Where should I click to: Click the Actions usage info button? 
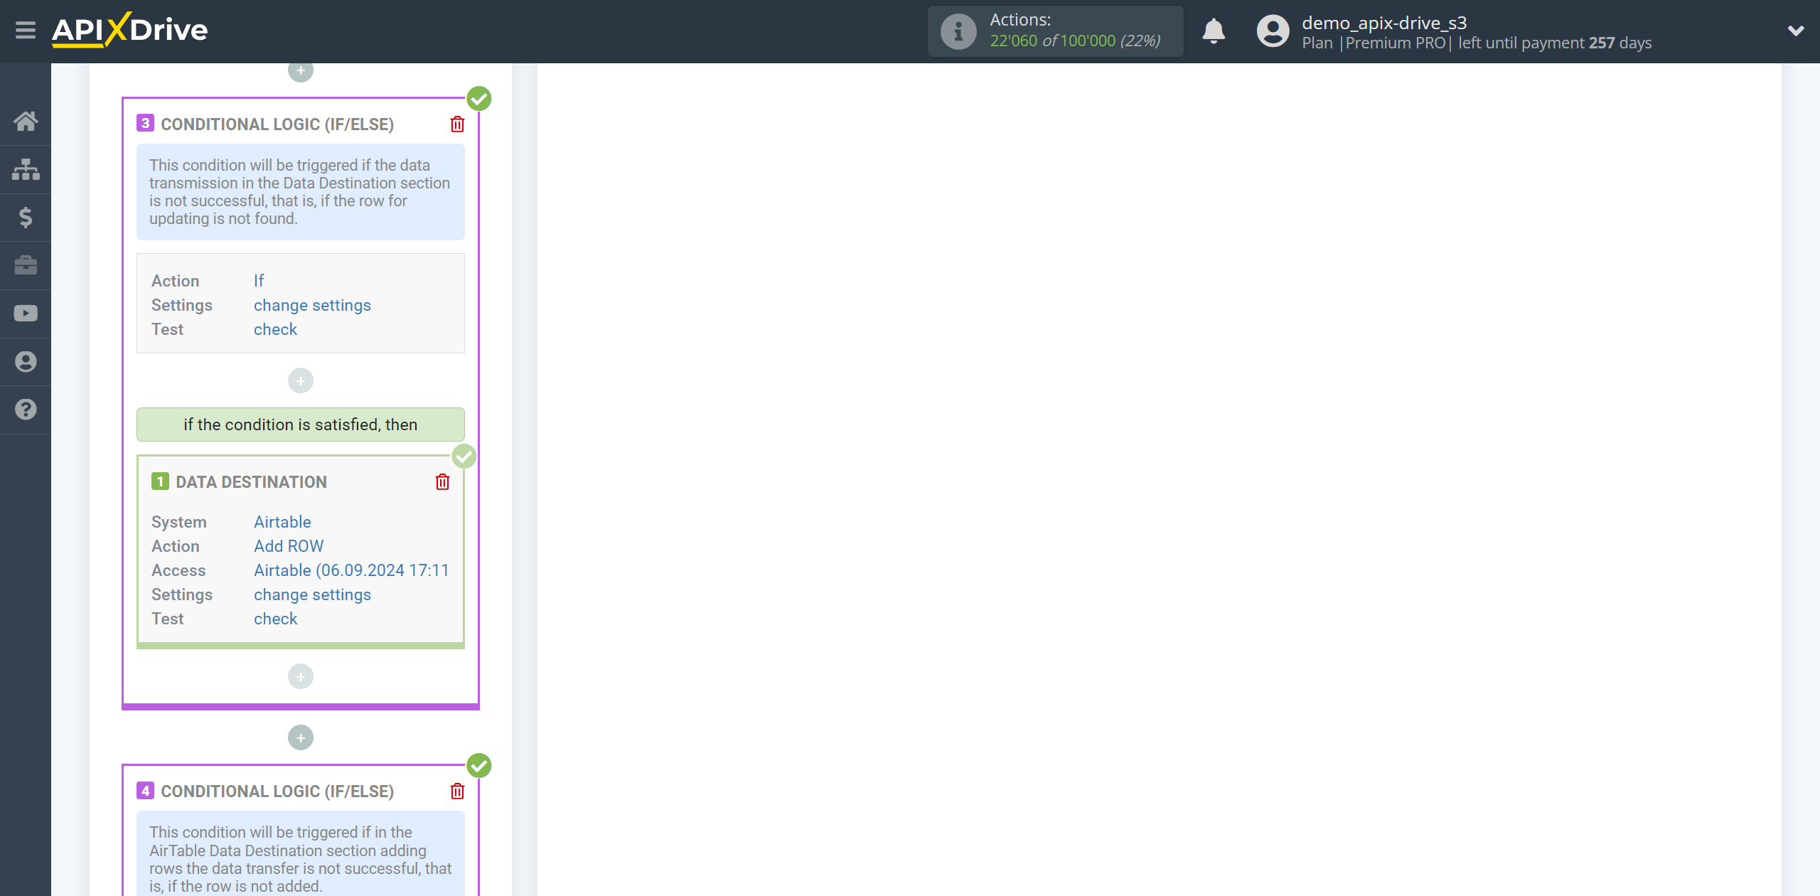[x=956, y=31]
